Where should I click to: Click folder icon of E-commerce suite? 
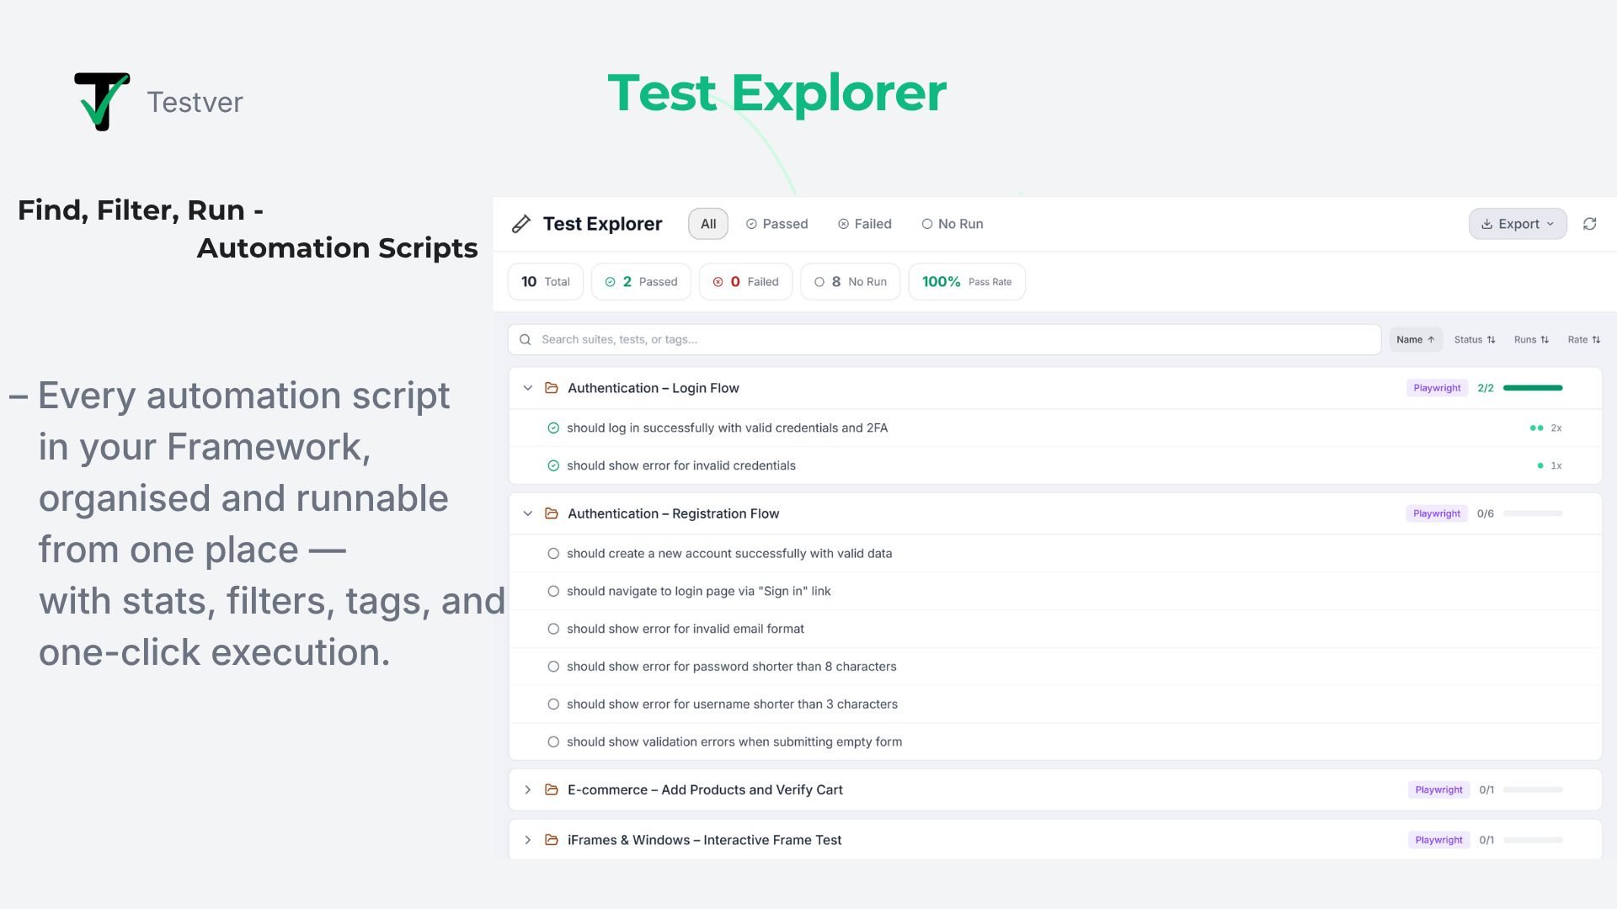[x=552, y=789]
